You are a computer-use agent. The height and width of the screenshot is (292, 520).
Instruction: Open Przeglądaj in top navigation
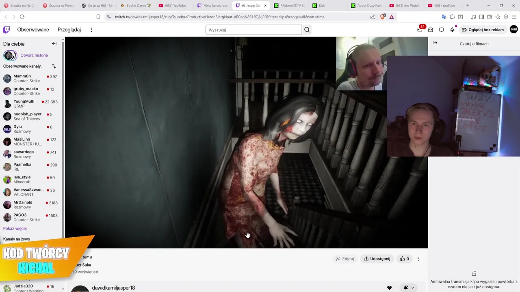point(69,30)
